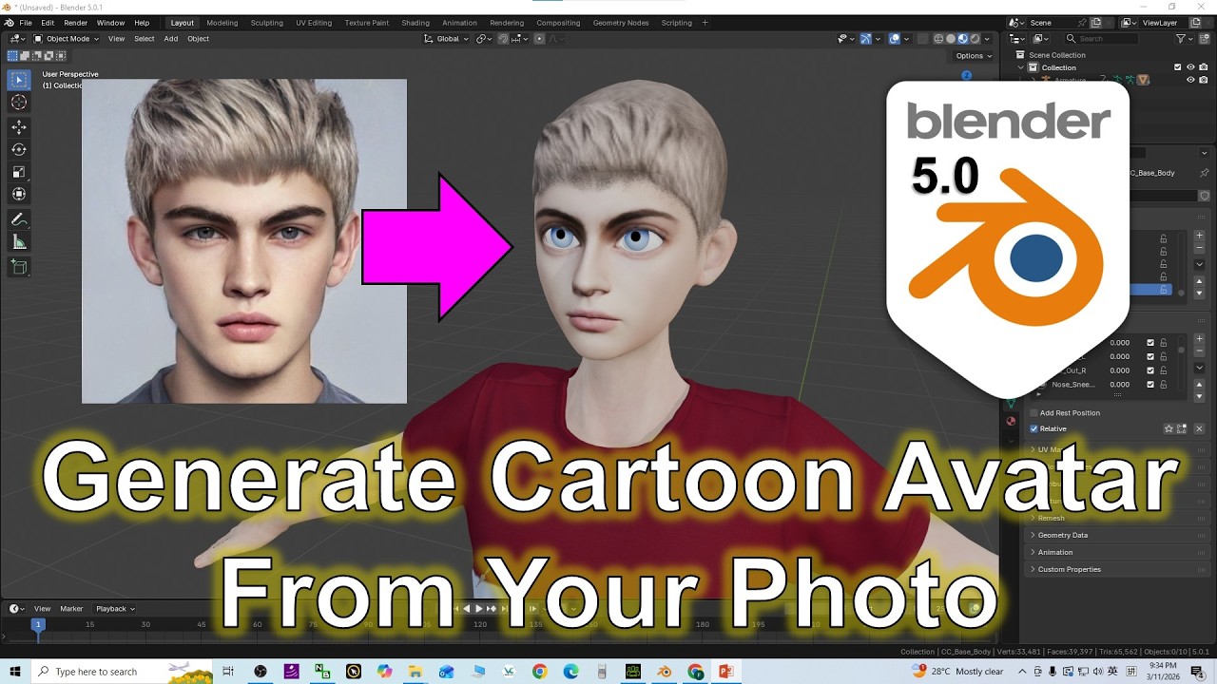Uncheck the Relative checkbox
The width and height of the screenshot is (1217, 684).
(x=1034, y=428)
